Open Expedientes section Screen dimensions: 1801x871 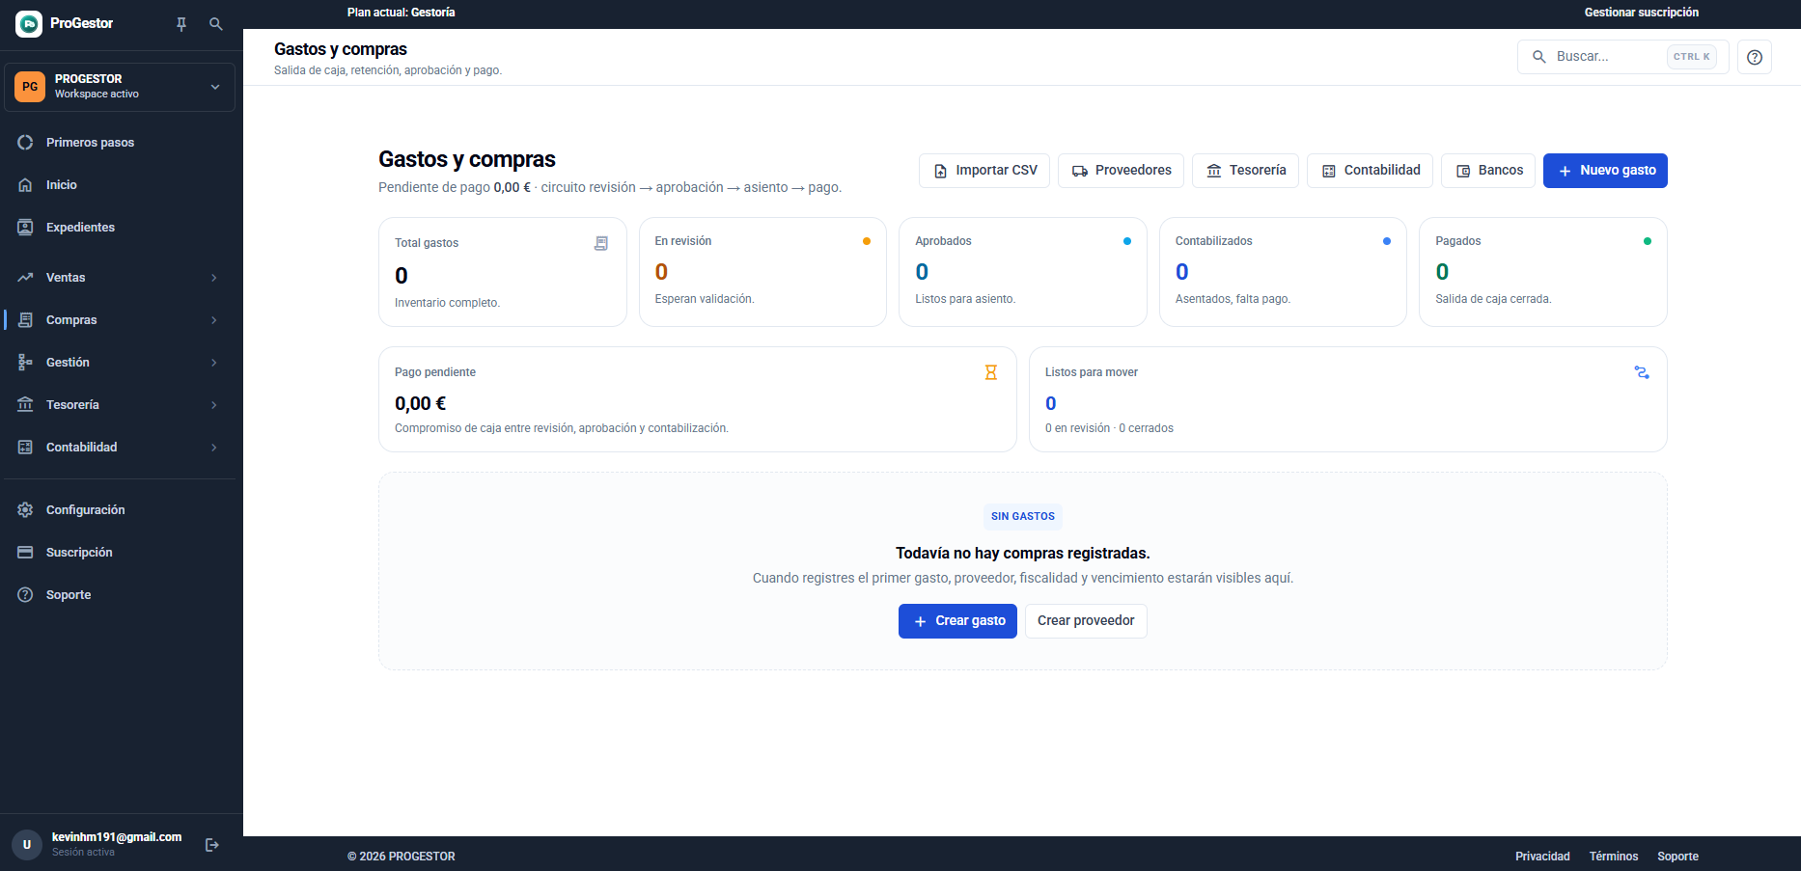tap(120, 228)
